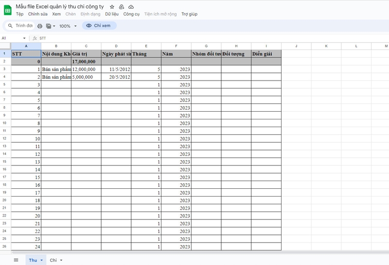The image size is (389, 265).
Task: Open the 100% zoom dropdown
Action: point(68,26)
